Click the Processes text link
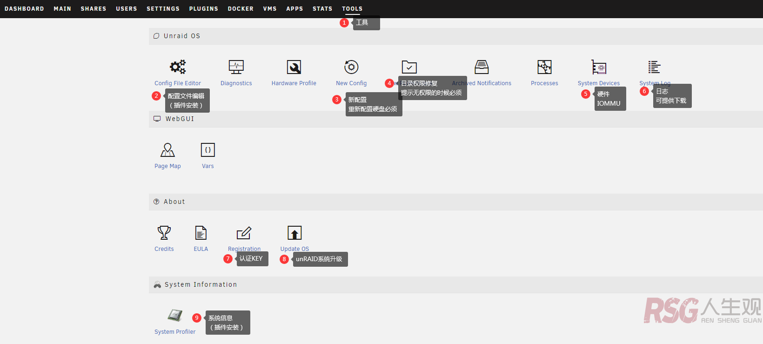Screen dimensions: 763x344 (544, 83)
